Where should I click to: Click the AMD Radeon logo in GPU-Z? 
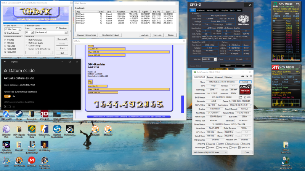click(245, 89)
